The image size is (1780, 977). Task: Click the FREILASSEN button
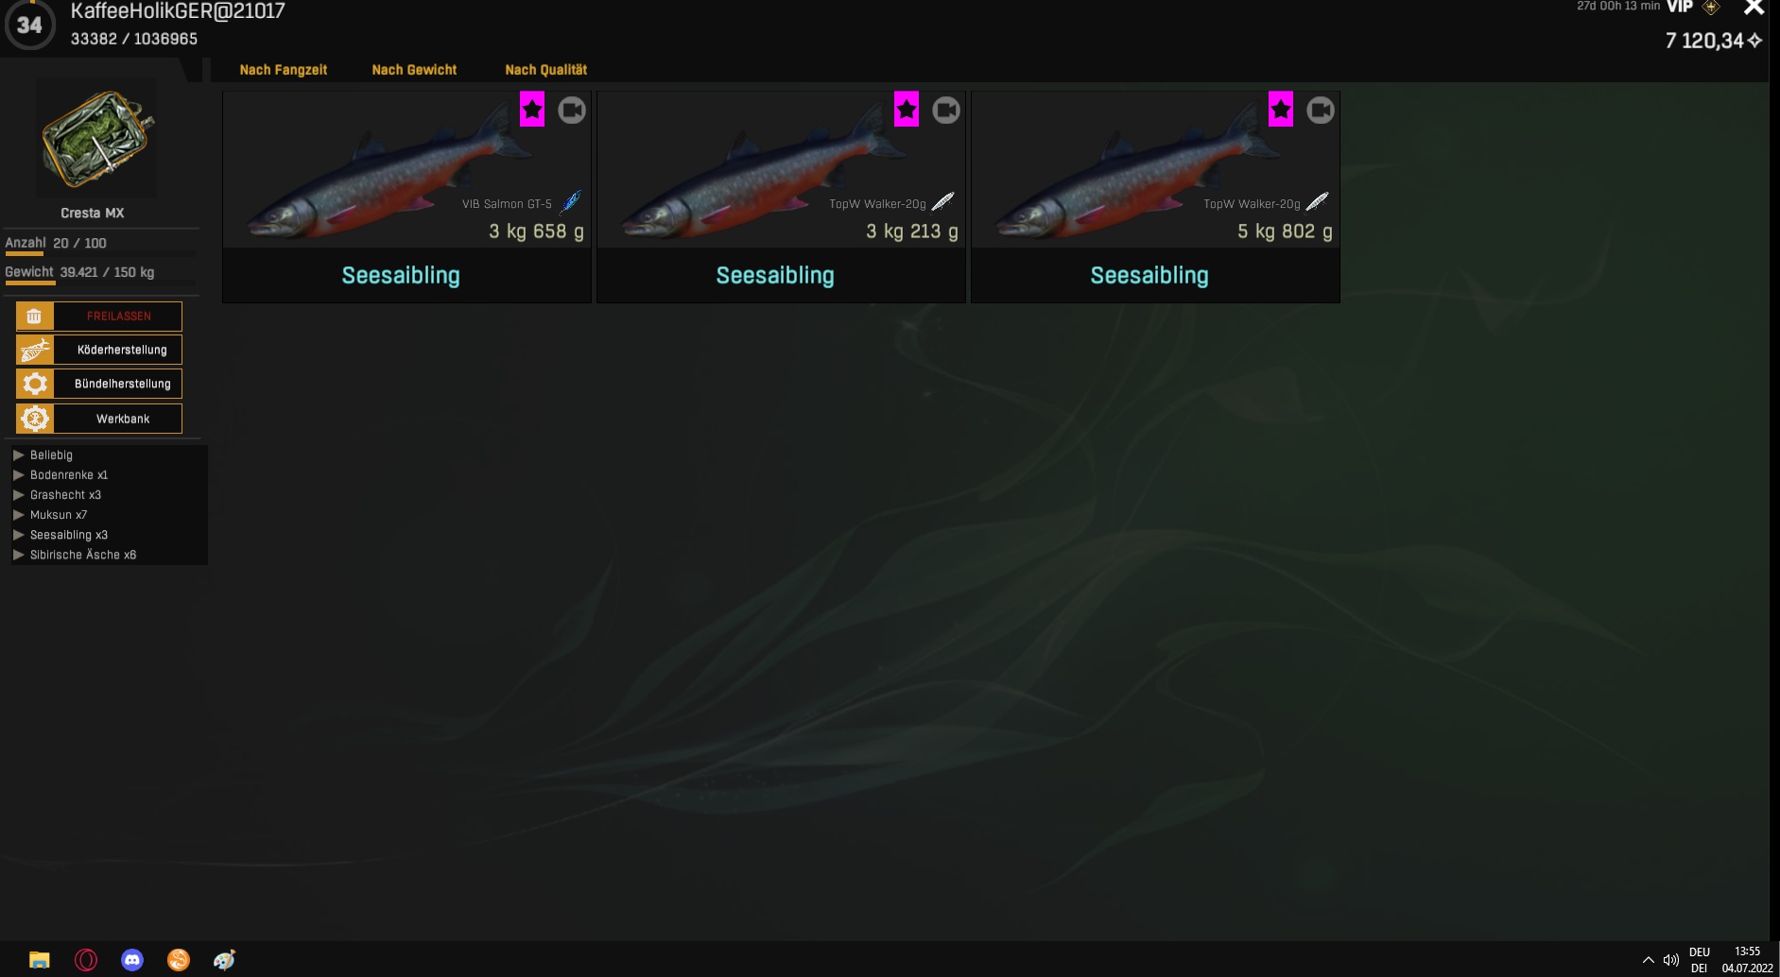[118, 316]
